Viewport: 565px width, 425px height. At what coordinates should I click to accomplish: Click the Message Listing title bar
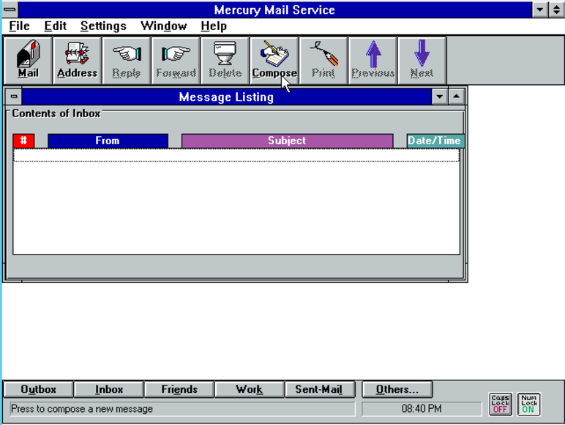click(x=226, y=97)
